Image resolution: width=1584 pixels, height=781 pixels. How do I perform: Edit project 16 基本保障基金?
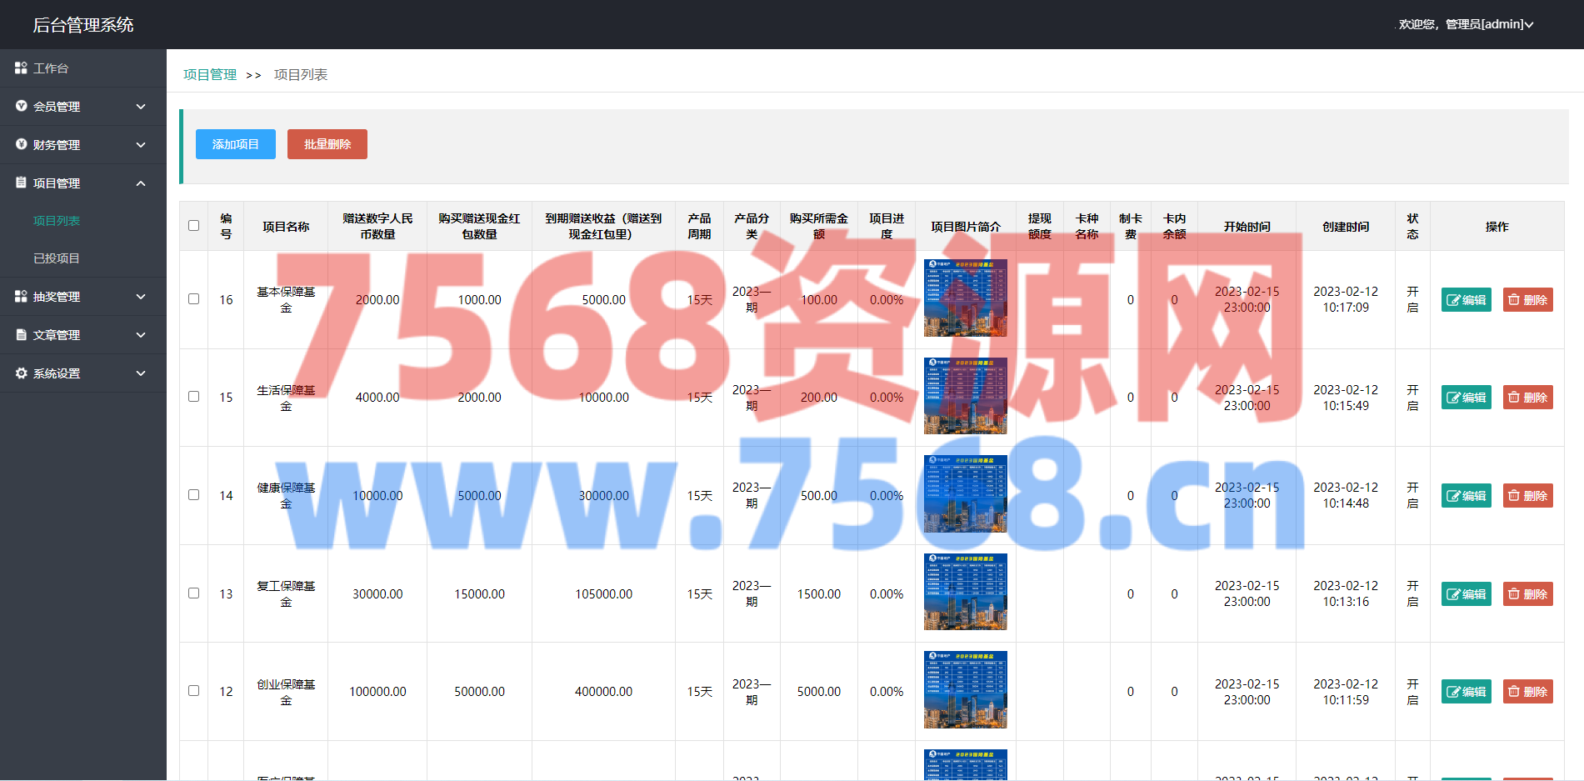tap(1466, 300)
